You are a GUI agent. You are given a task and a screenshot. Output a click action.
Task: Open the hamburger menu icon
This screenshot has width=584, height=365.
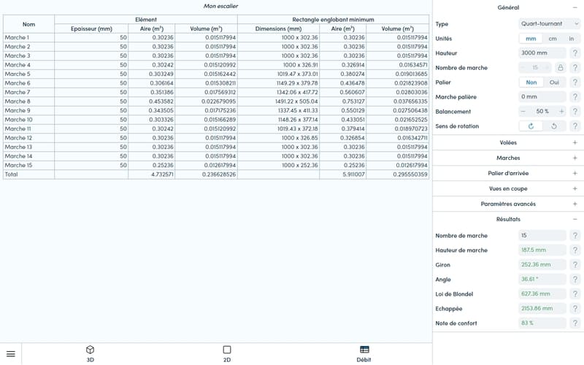pos(11,354)
